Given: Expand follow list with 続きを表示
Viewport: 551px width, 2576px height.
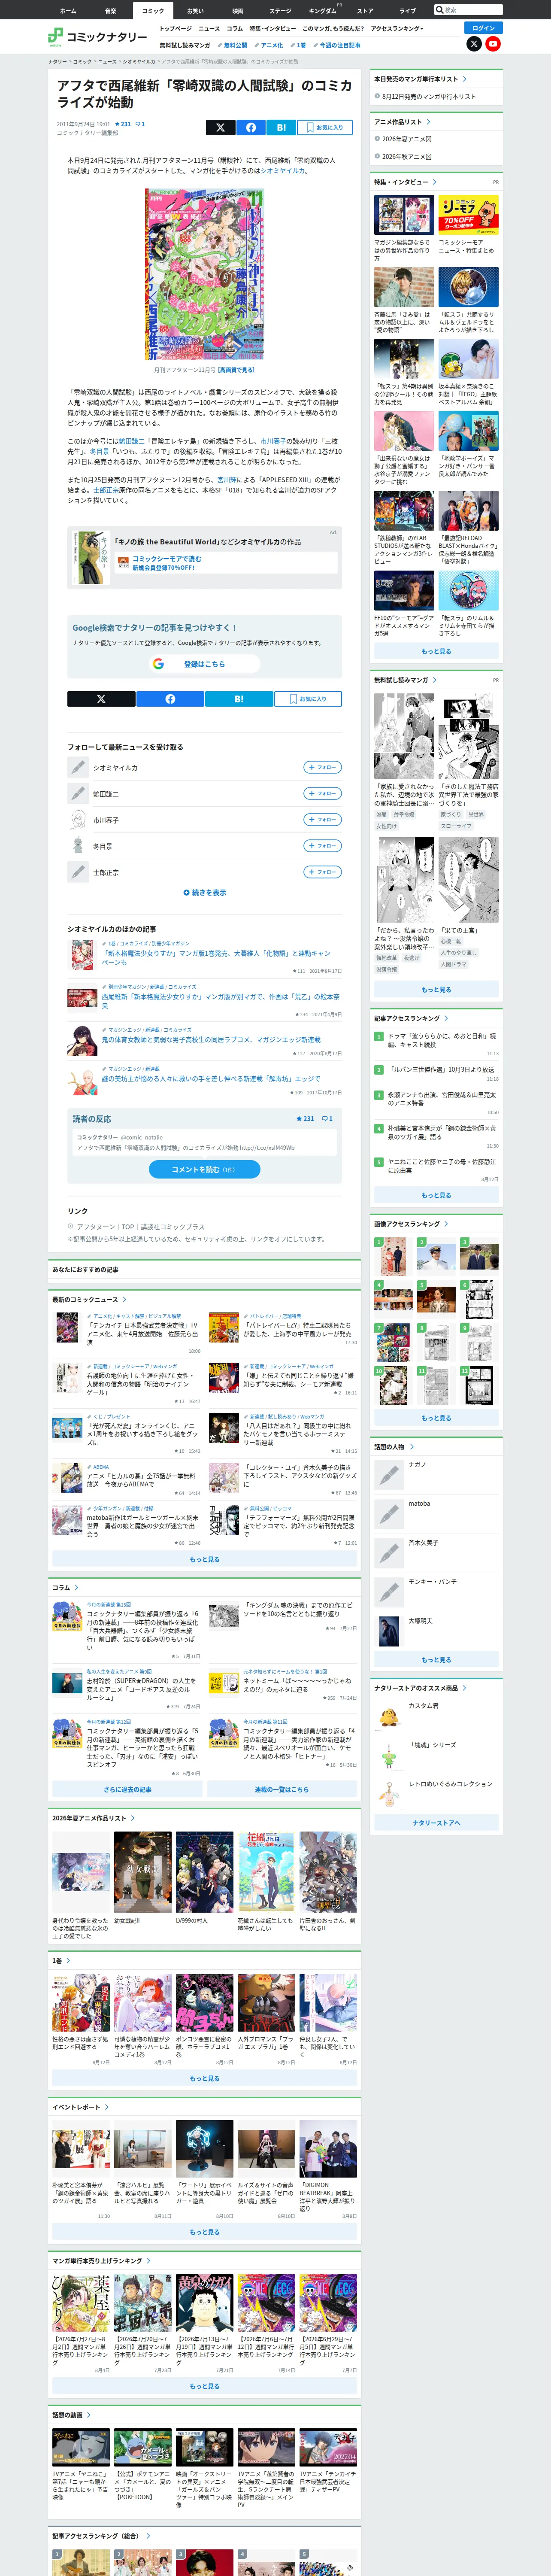Looking at the screenshot, I should [x=205, y=893].
